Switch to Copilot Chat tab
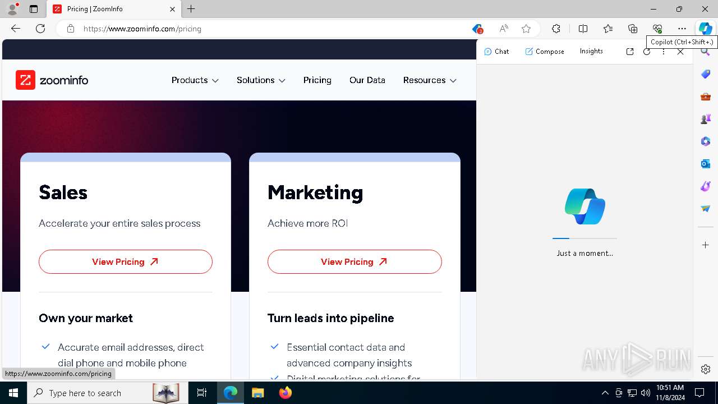Screen dimensions: 718x404 [496, 51]
